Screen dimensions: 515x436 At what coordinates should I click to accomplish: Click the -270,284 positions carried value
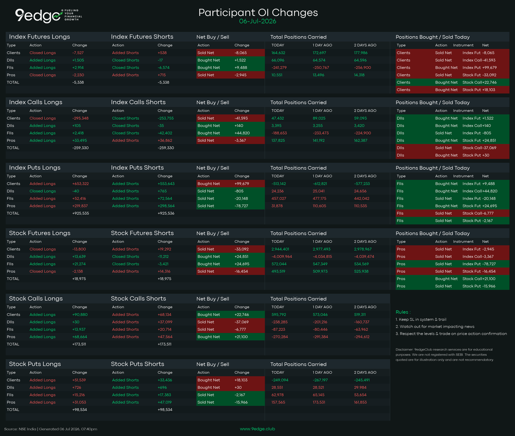(x=279, y=337)
